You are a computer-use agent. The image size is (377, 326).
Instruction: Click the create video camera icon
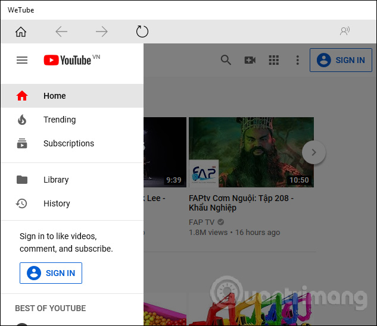click(250, 60)
